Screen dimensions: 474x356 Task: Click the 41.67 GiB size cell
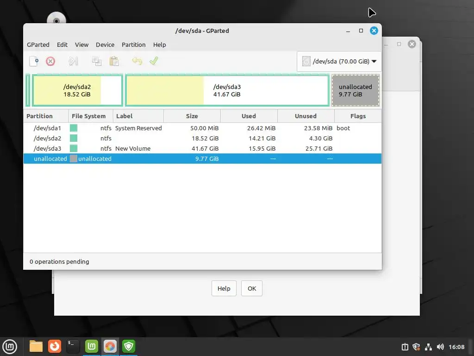[x=205, y=149]
